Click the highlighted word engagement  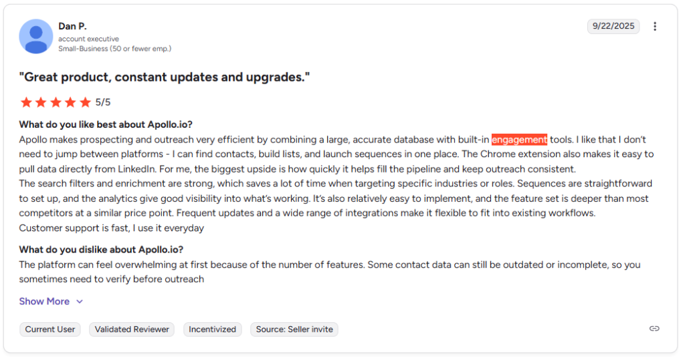tap(519, 140)
